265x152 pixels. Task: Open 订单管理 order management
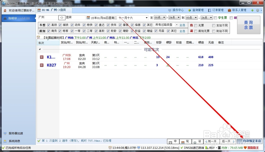(x=216, y=10)
